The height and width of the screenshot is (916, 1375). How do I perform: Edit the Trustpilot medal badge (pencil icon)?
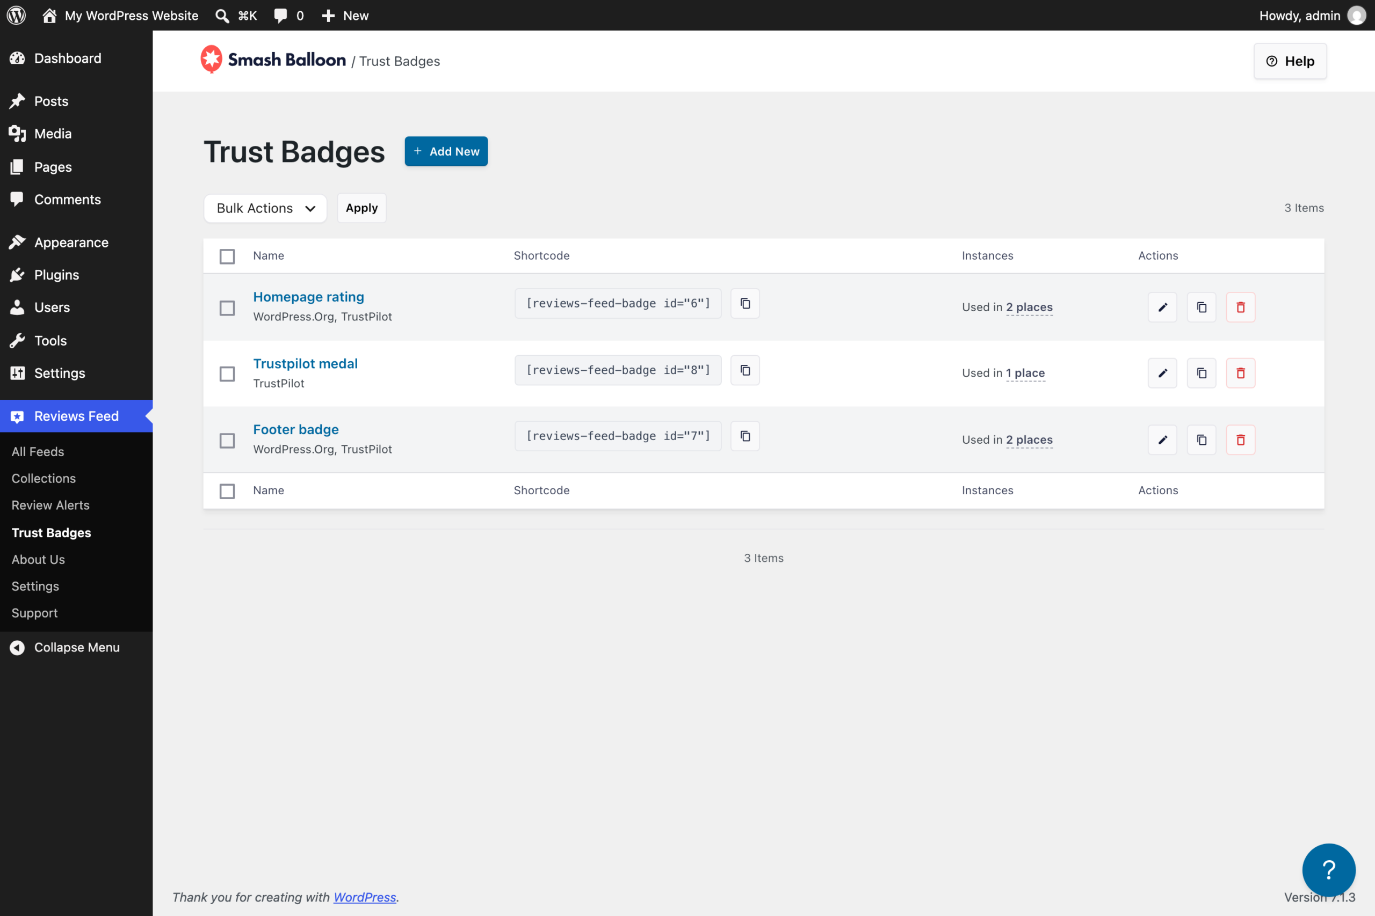[x=1162, y=373]
